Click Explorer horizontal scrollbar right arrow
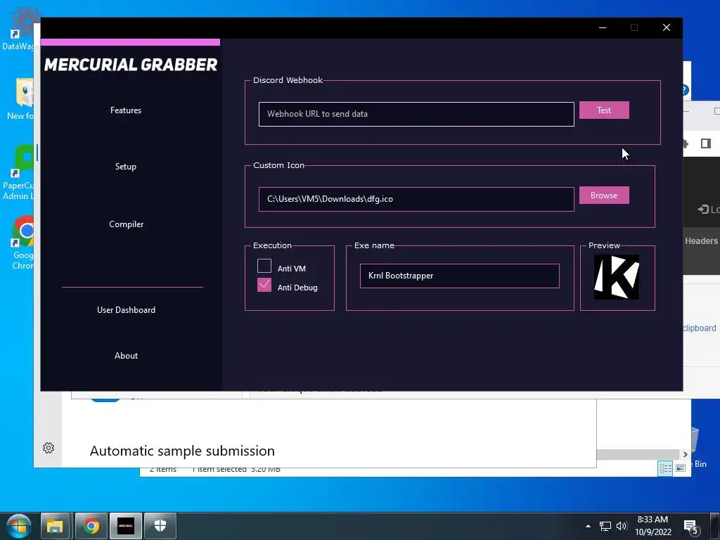Viewport: 720px width, 540px height. tap(685, 454)
